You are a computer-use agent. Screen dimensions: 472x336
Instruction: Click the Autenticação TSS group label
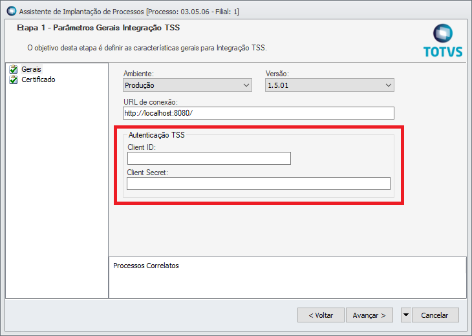click(156, 135)
